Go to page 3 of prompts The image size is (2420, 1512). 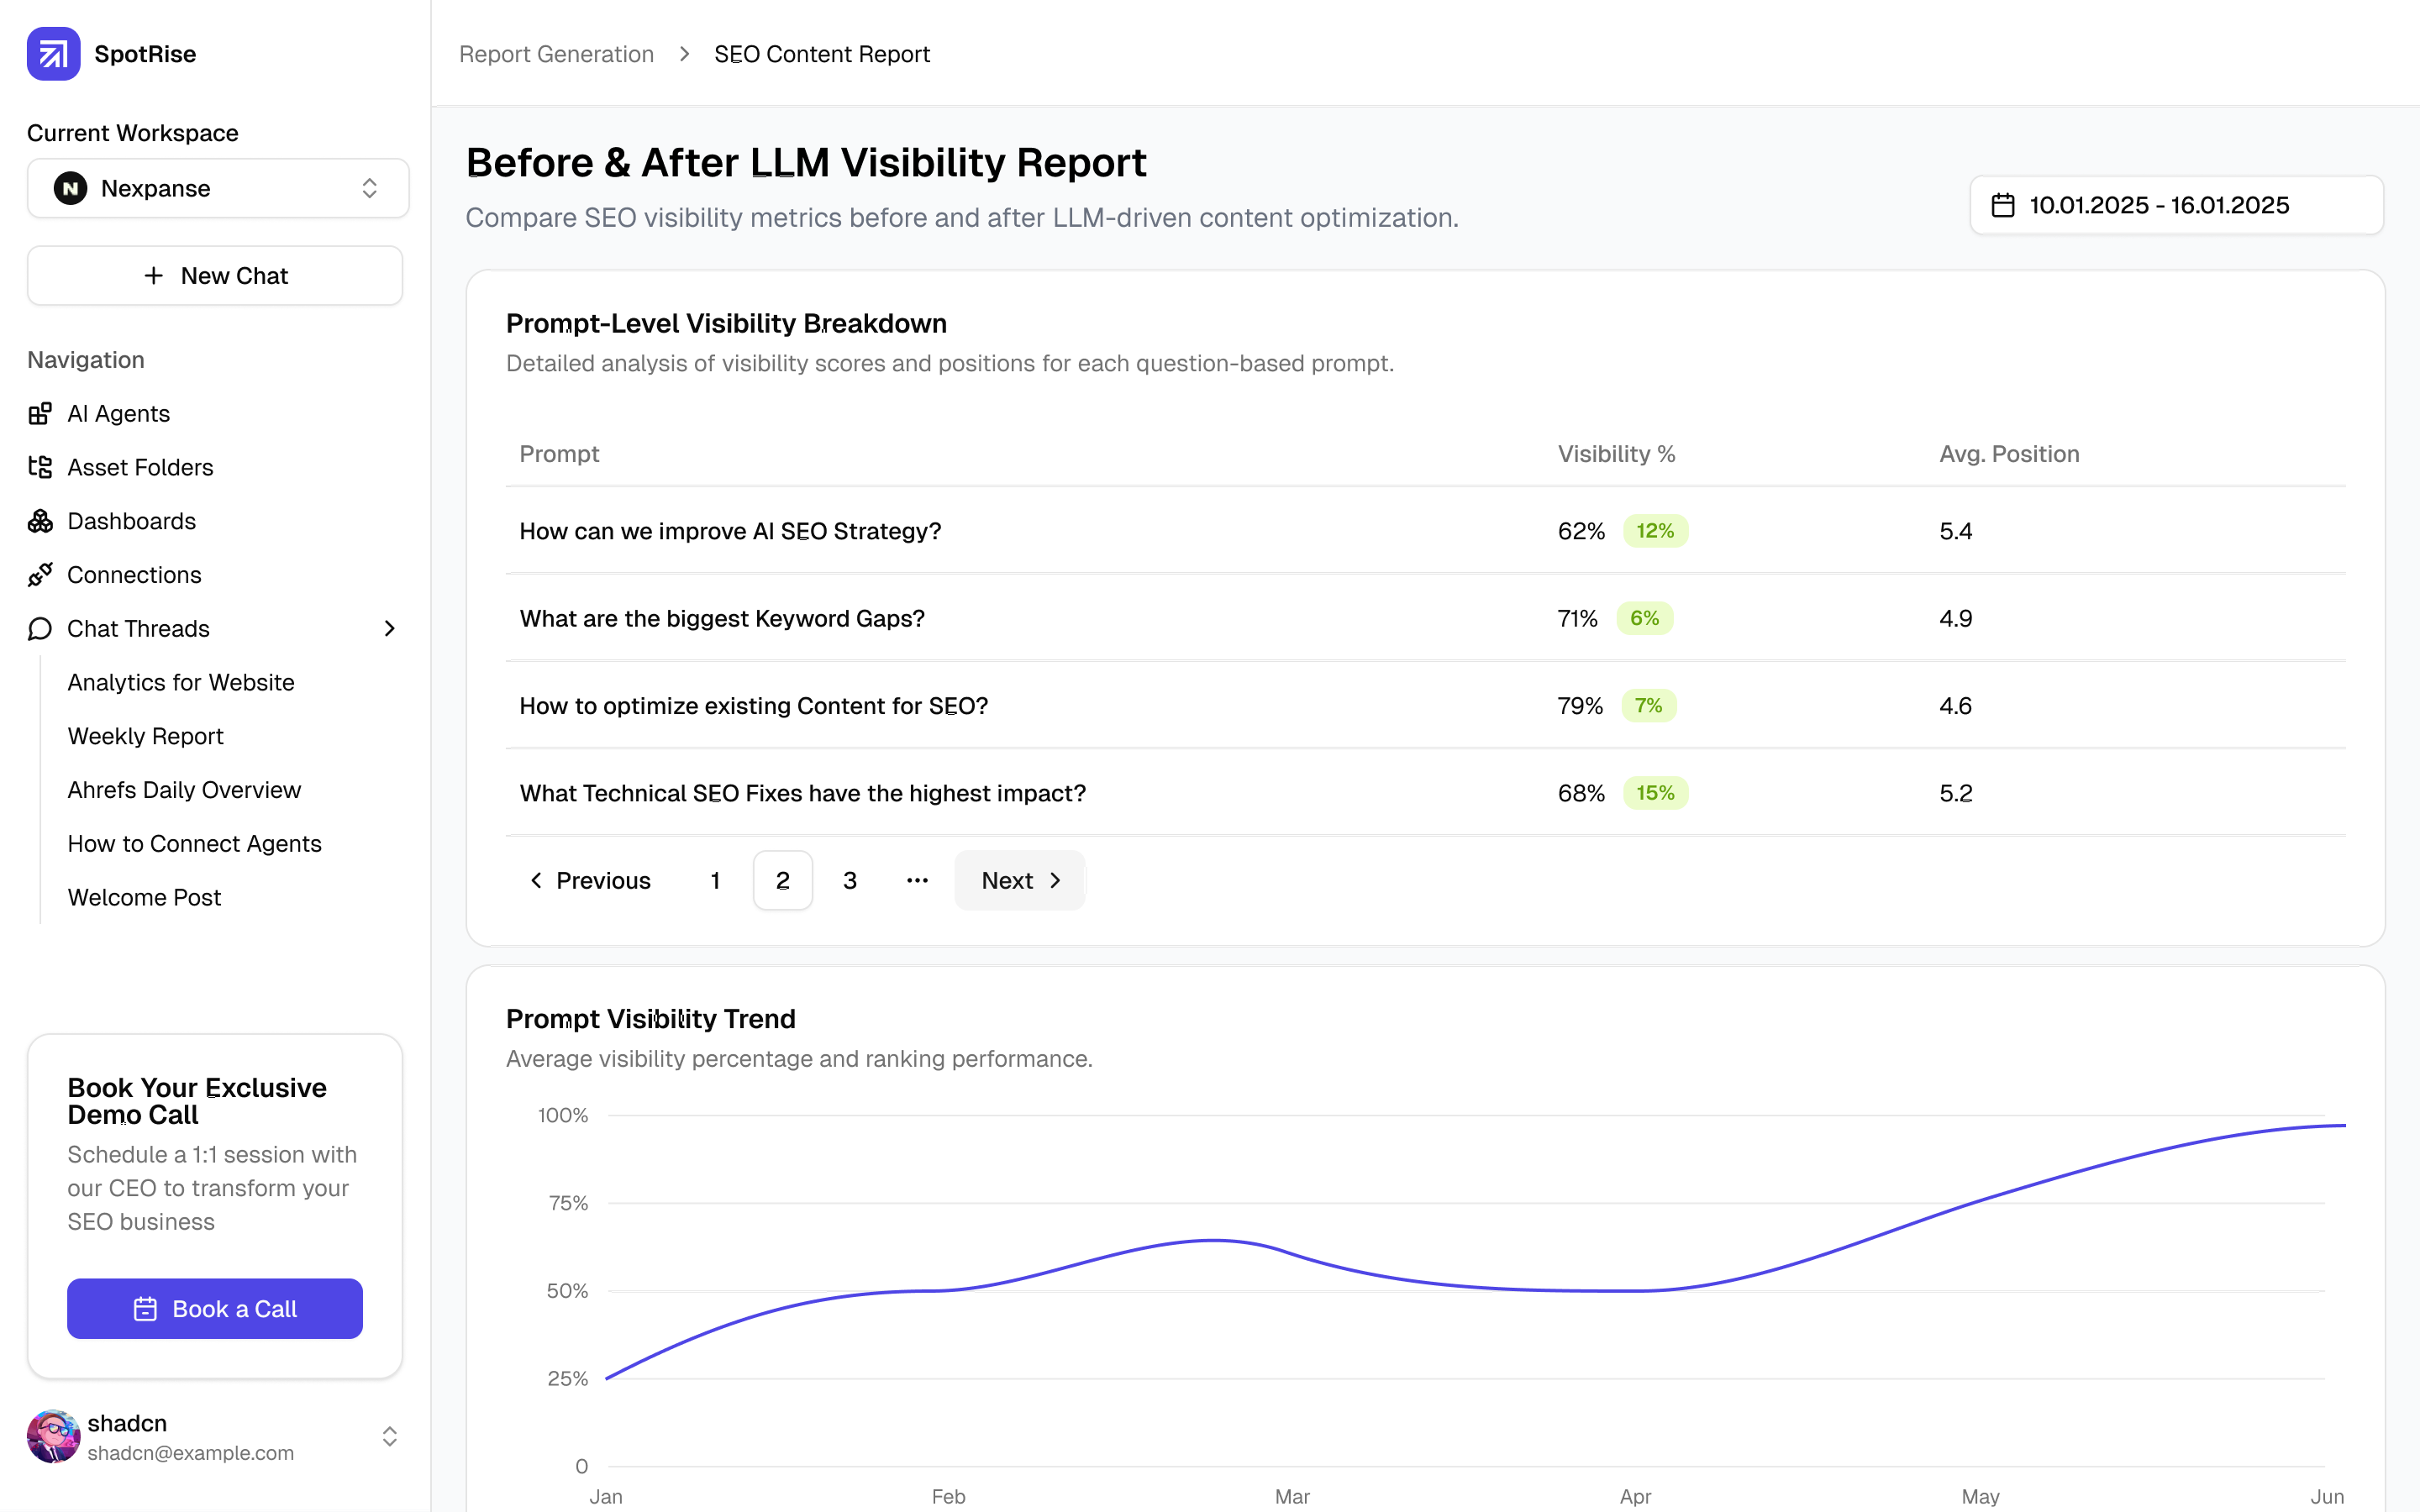click(850, 881)
